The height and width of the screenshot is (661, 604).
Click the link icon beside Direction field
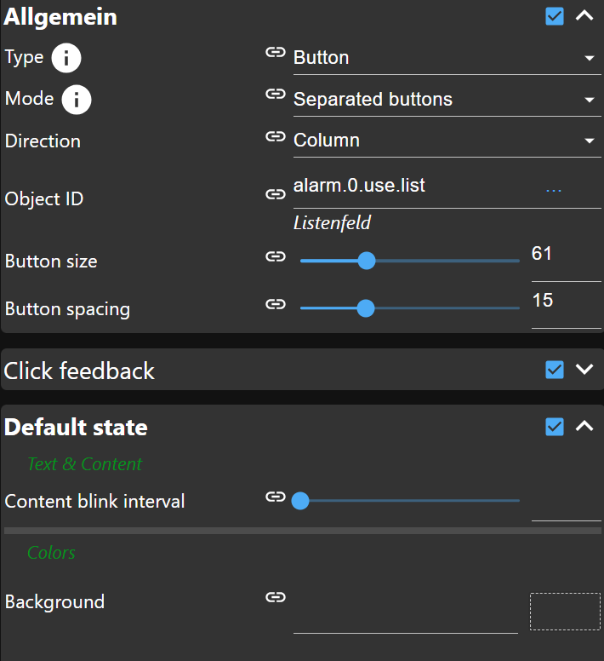click(275, 136)
